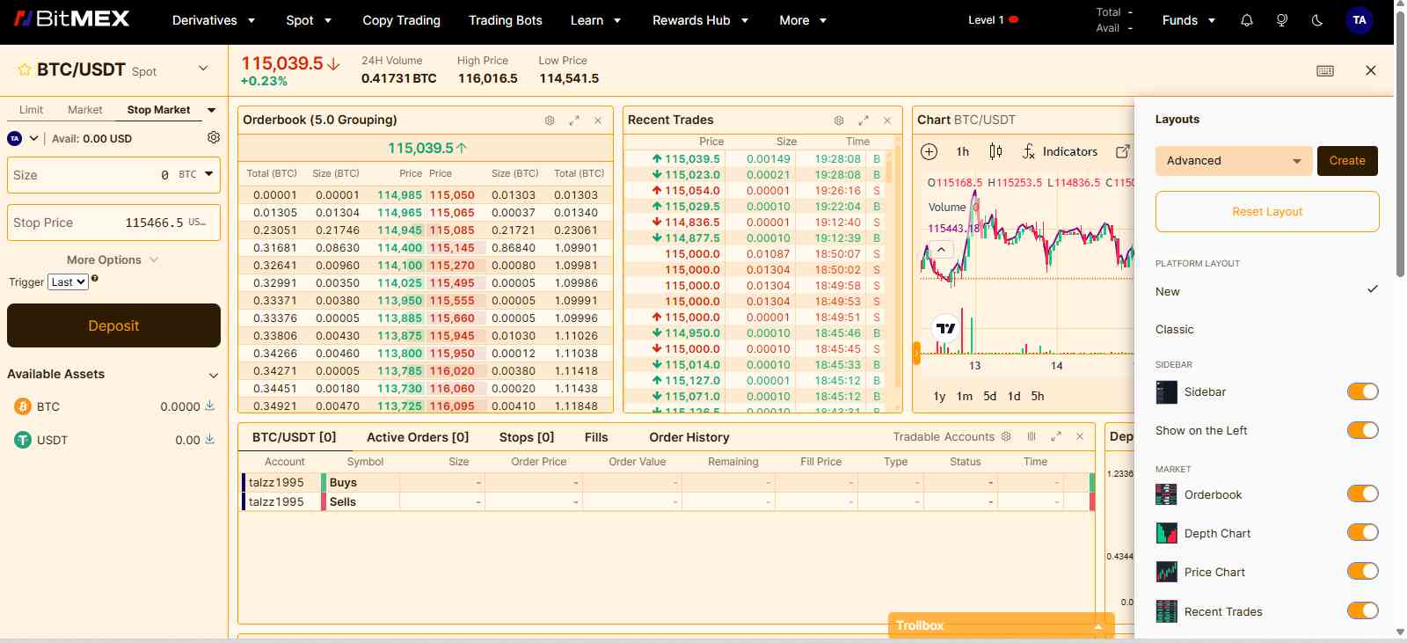Toggle the Price Chart switch

click(x=1363, y=571)
